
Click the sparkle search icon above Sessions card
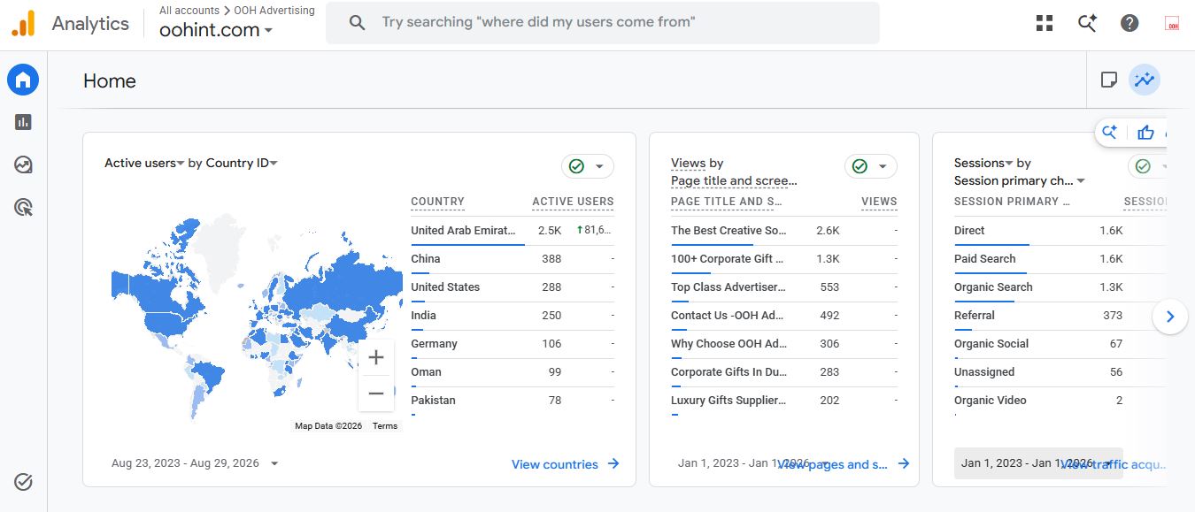(x=1109, y=133)
